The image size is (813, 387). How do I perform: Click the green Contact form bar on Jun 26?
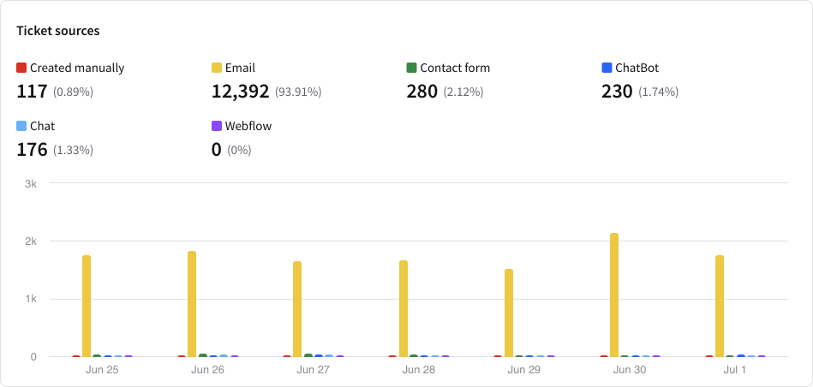[x=203, y=355]
